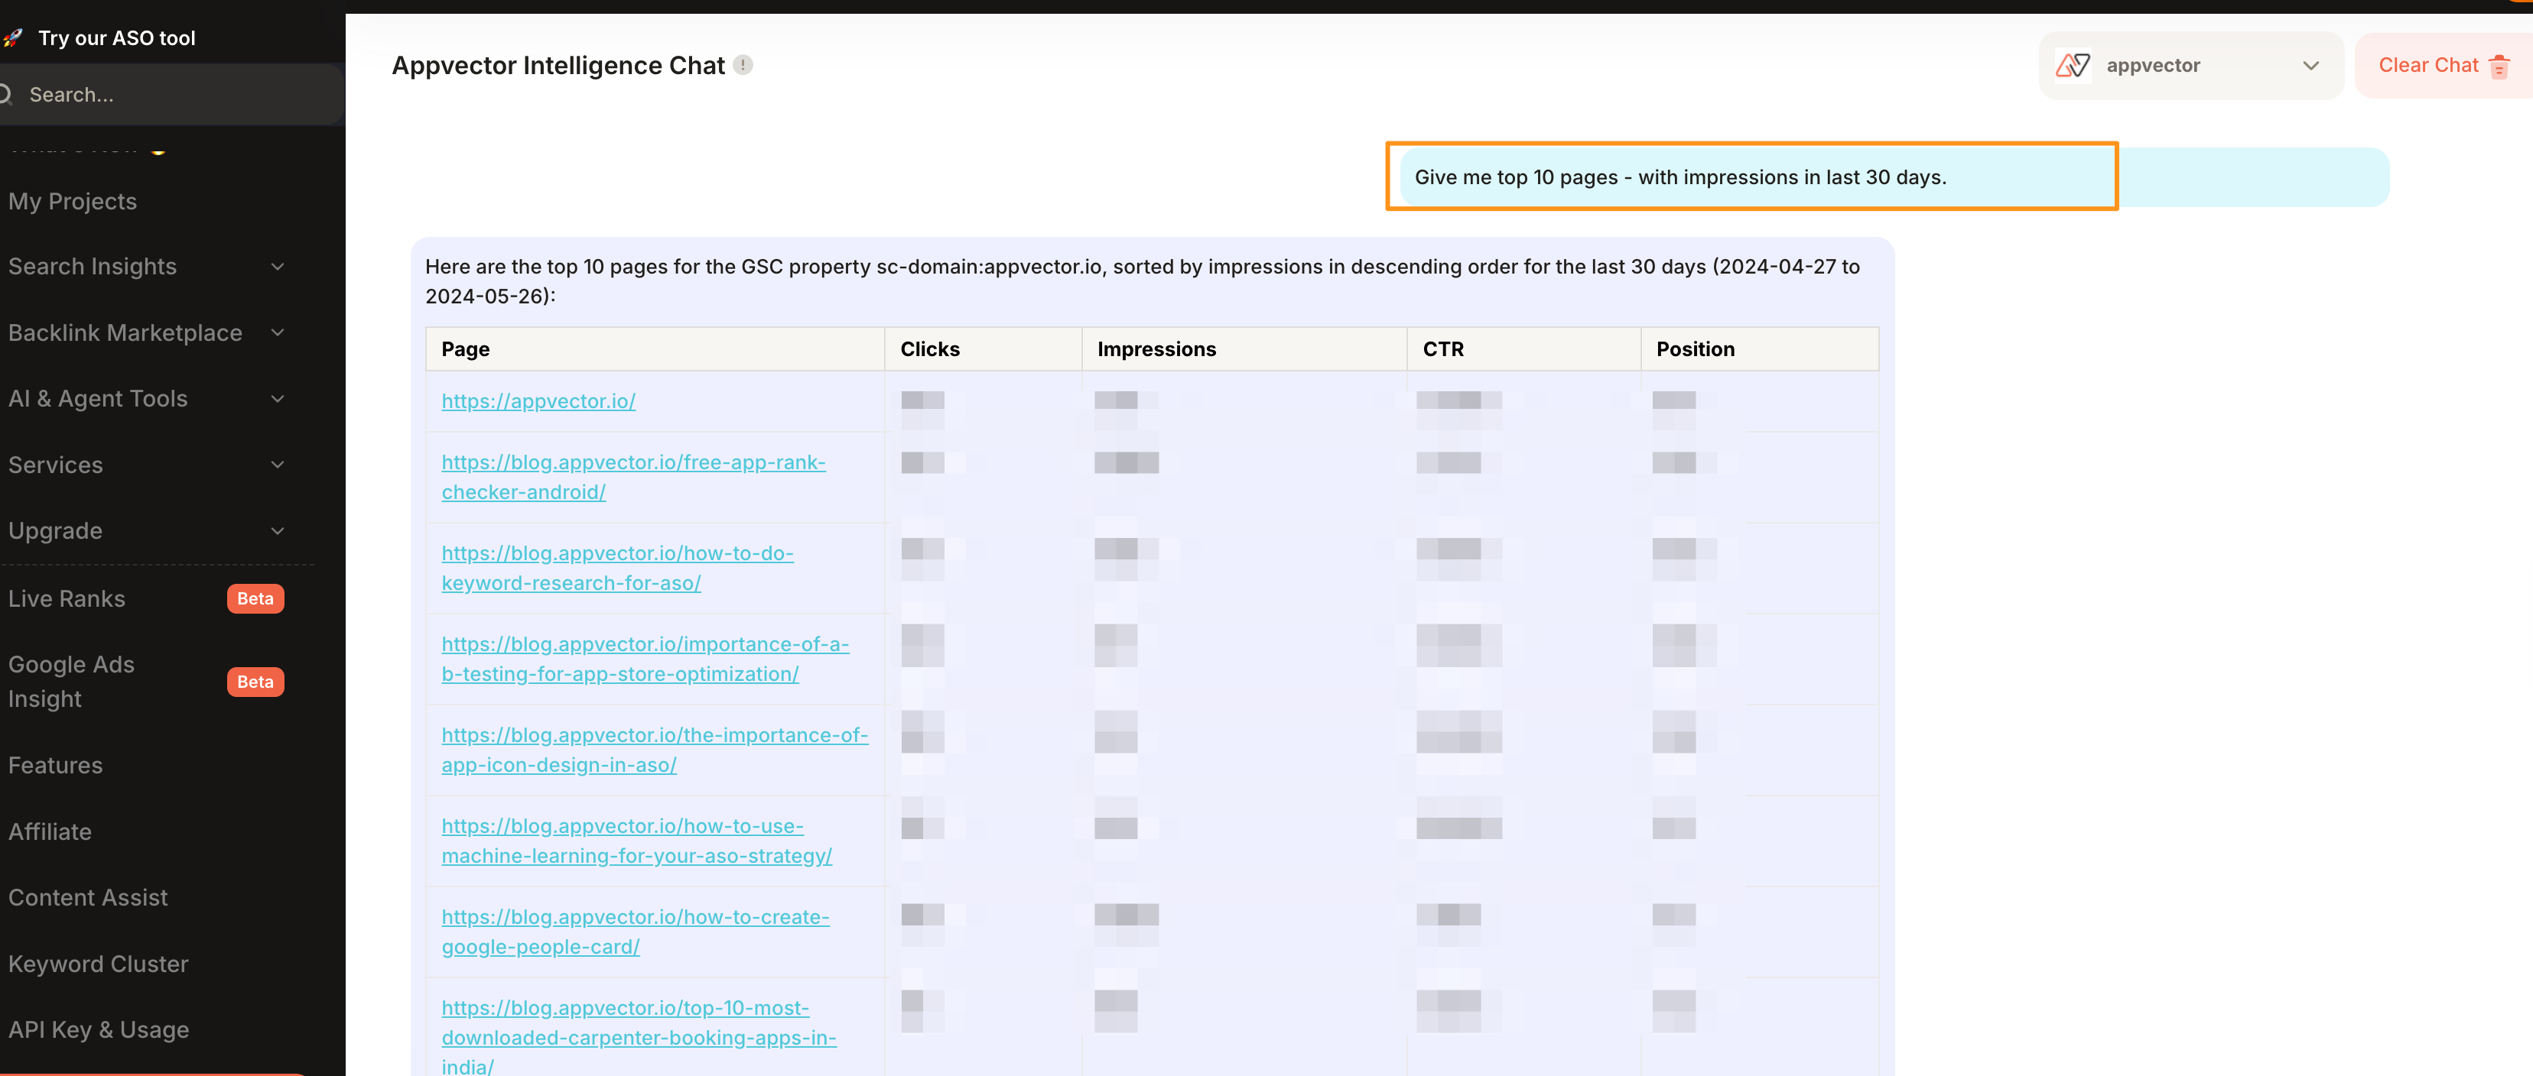Screen dimensions: 2533x1076
Task: Expand the Upgrade chevron
Action: click(278, 530)
